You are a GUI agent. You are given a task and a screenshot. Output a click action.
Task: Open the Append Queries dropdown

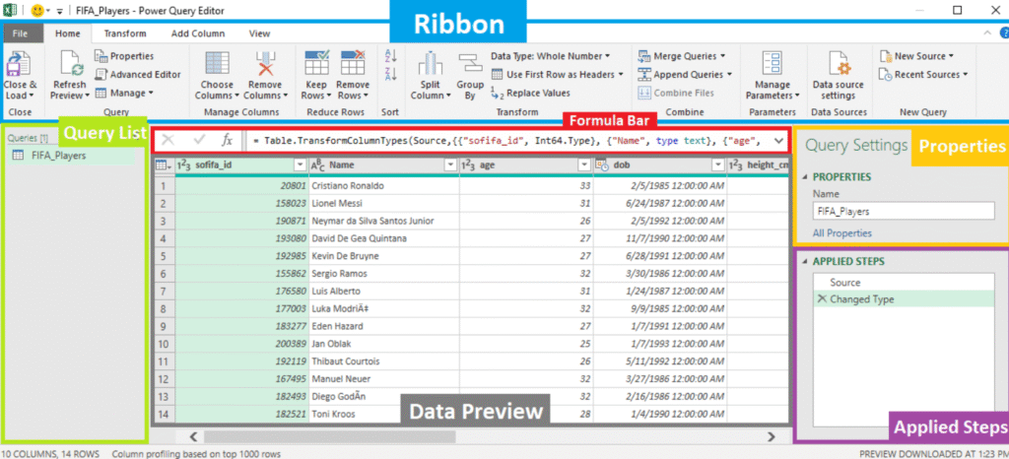(x=729, y=75)
